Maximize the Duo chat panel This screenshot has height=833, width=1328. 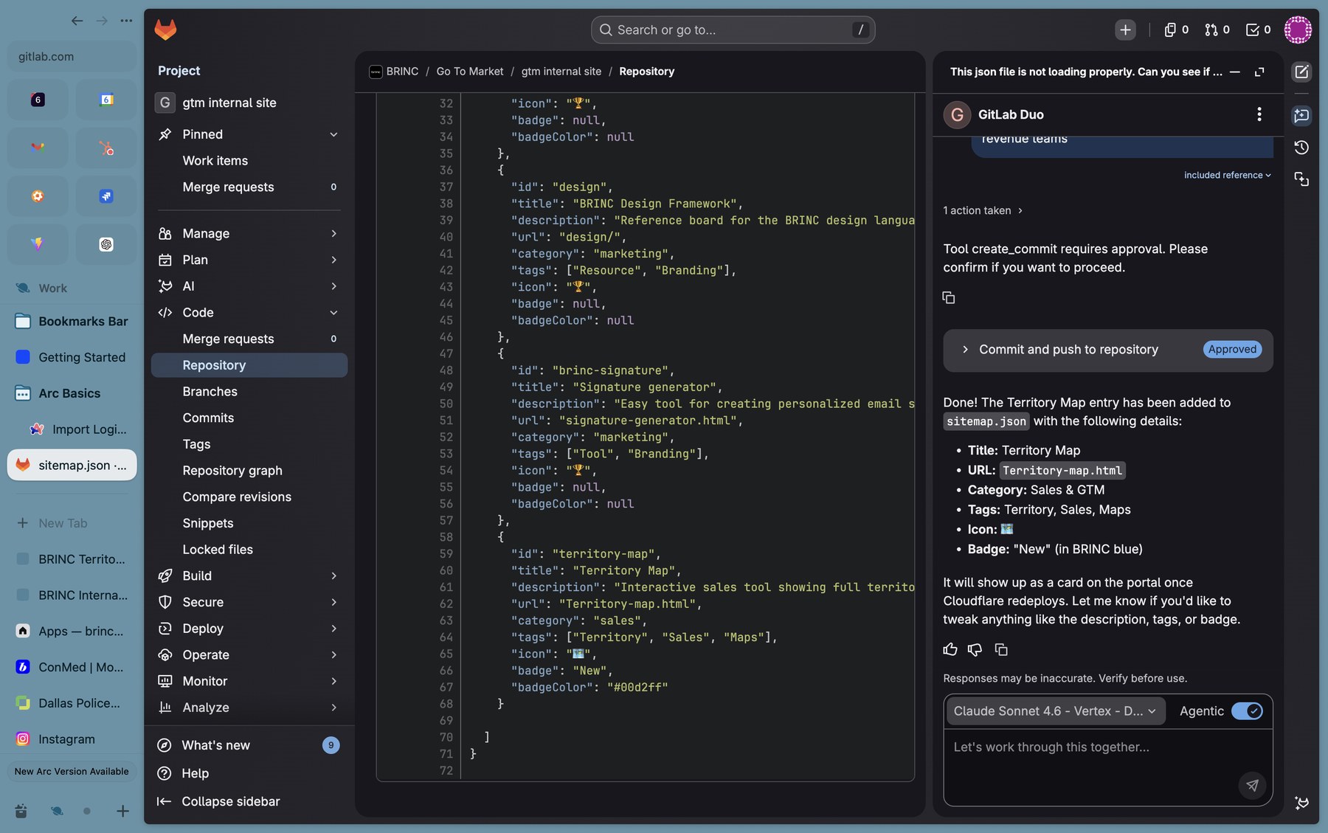1259,72
